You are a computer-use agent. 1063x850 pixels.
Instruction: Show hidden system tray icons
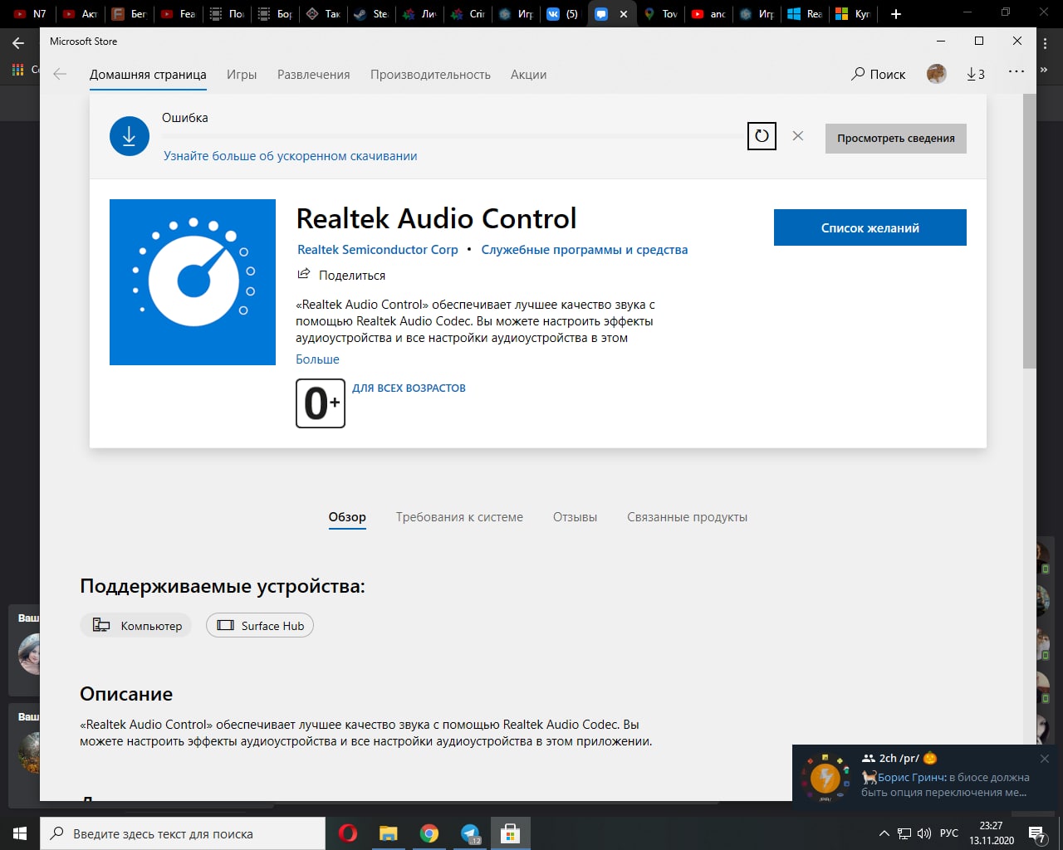click(884, 833)
